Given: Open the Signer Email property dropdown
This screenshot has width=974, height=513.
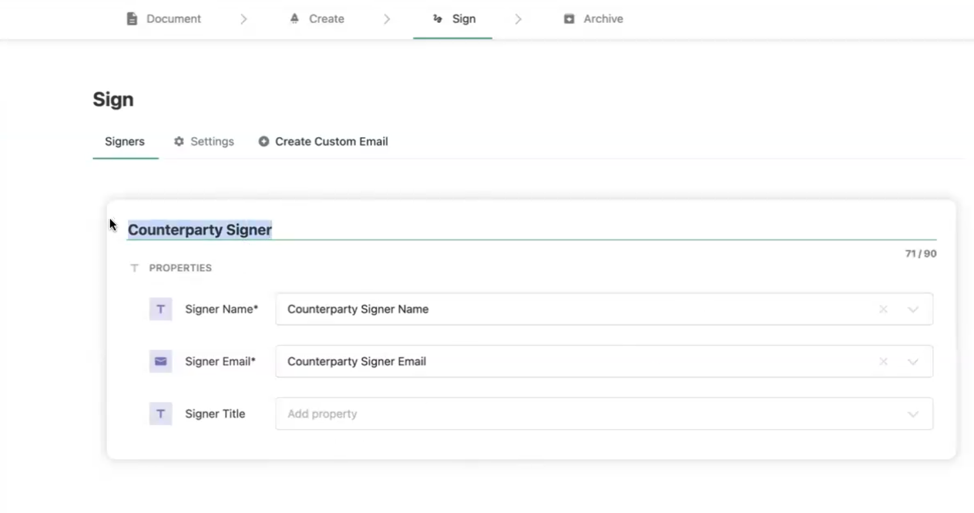Looking at the screenshot, I should click(604, 361).
